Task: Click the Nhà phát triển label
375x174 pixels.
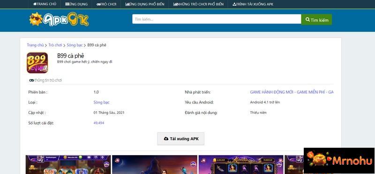Action: coord(197,92)
